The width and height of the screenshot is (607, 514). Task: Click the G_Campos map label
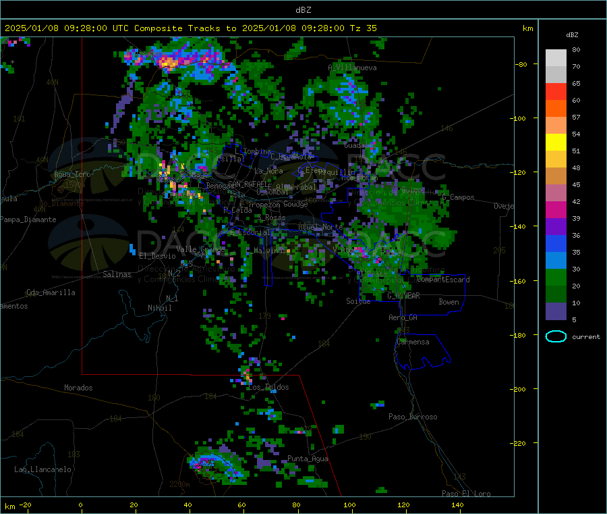pyautogui.click(x=458, y=197)
